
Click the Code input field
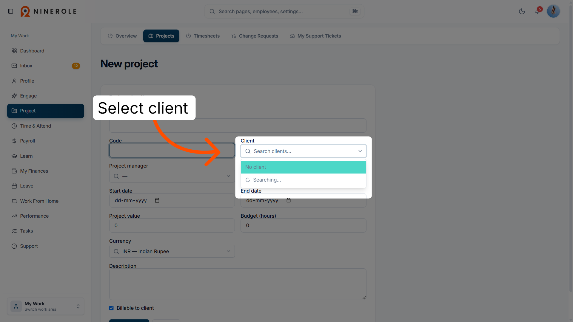click(172, 150)
